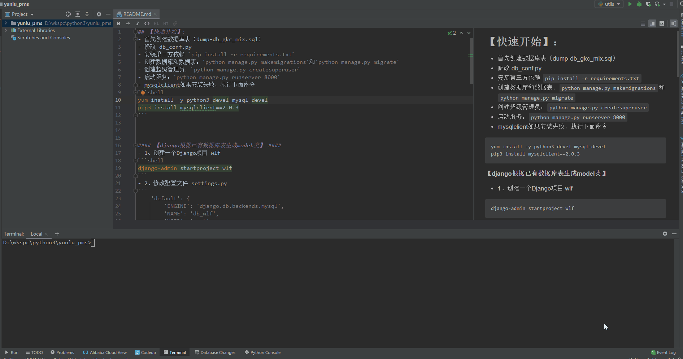Close the README.md tab
Image resolution: width=683 pixels, height=359 pixels.
tap(156, 14)
